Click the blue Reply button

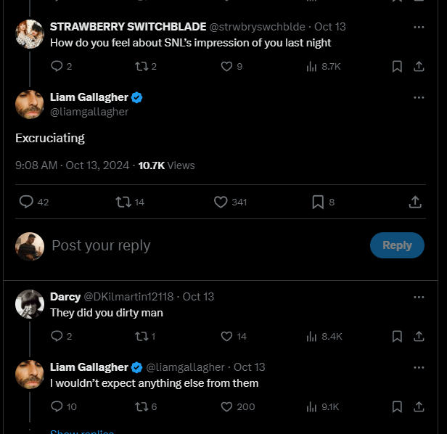click(x=397, y=245)
